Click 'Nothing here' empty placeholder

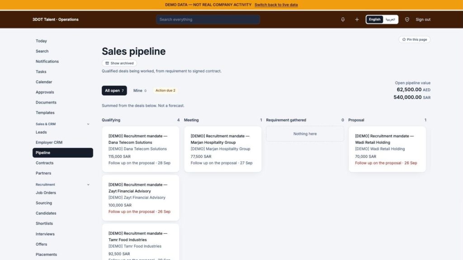click(x=305, y=134)
